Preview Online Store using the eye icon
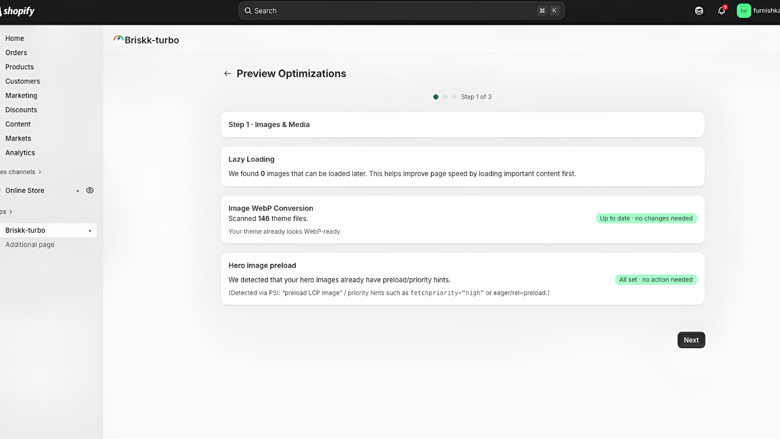Image resolution: width=780 pixels, height=439 pixels. [x=90, y=190]
